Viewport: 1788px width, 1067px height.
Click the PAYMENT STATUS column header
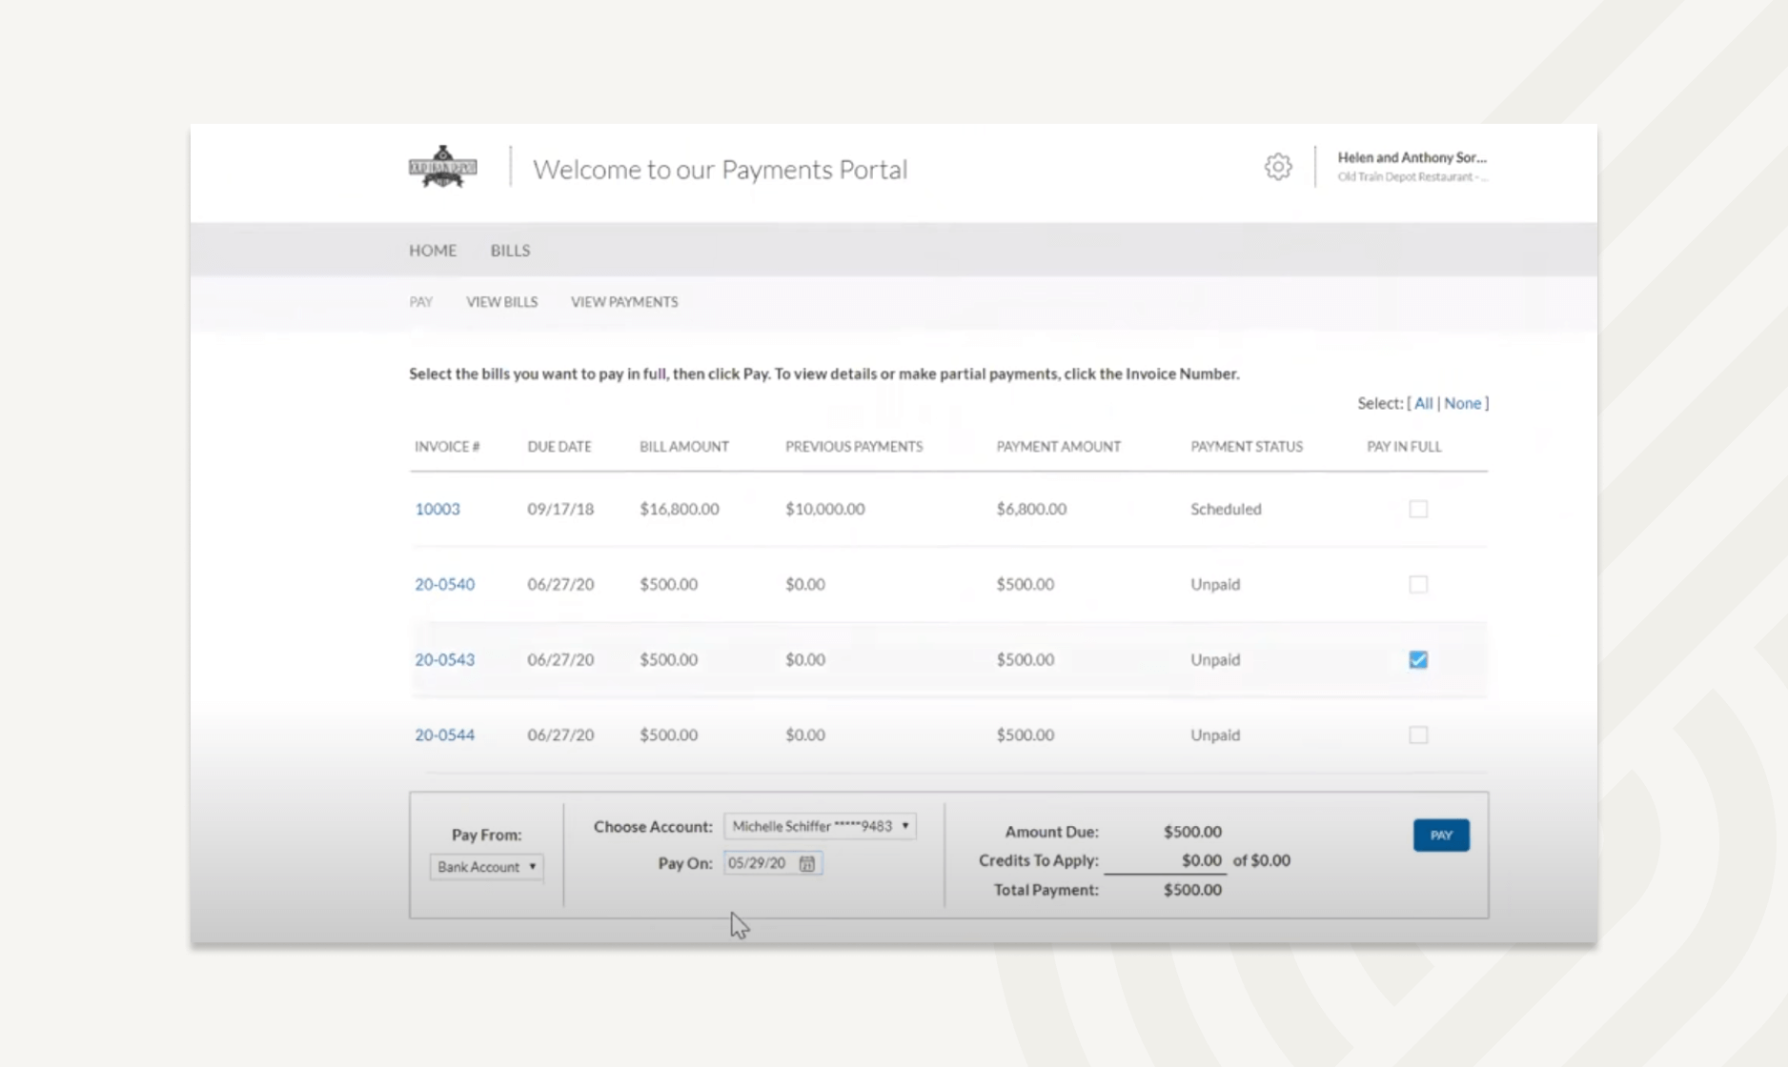pos(1247,447)
